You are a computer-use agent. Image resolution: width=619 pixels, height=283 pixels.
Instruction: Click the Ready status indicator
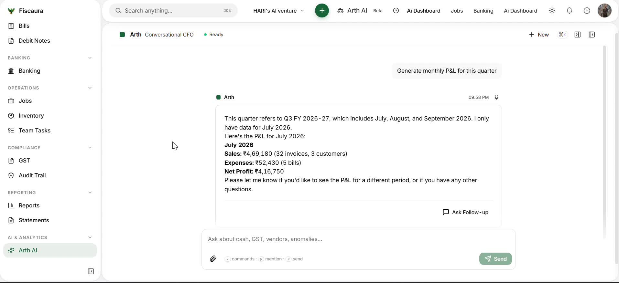coord(213,35)
